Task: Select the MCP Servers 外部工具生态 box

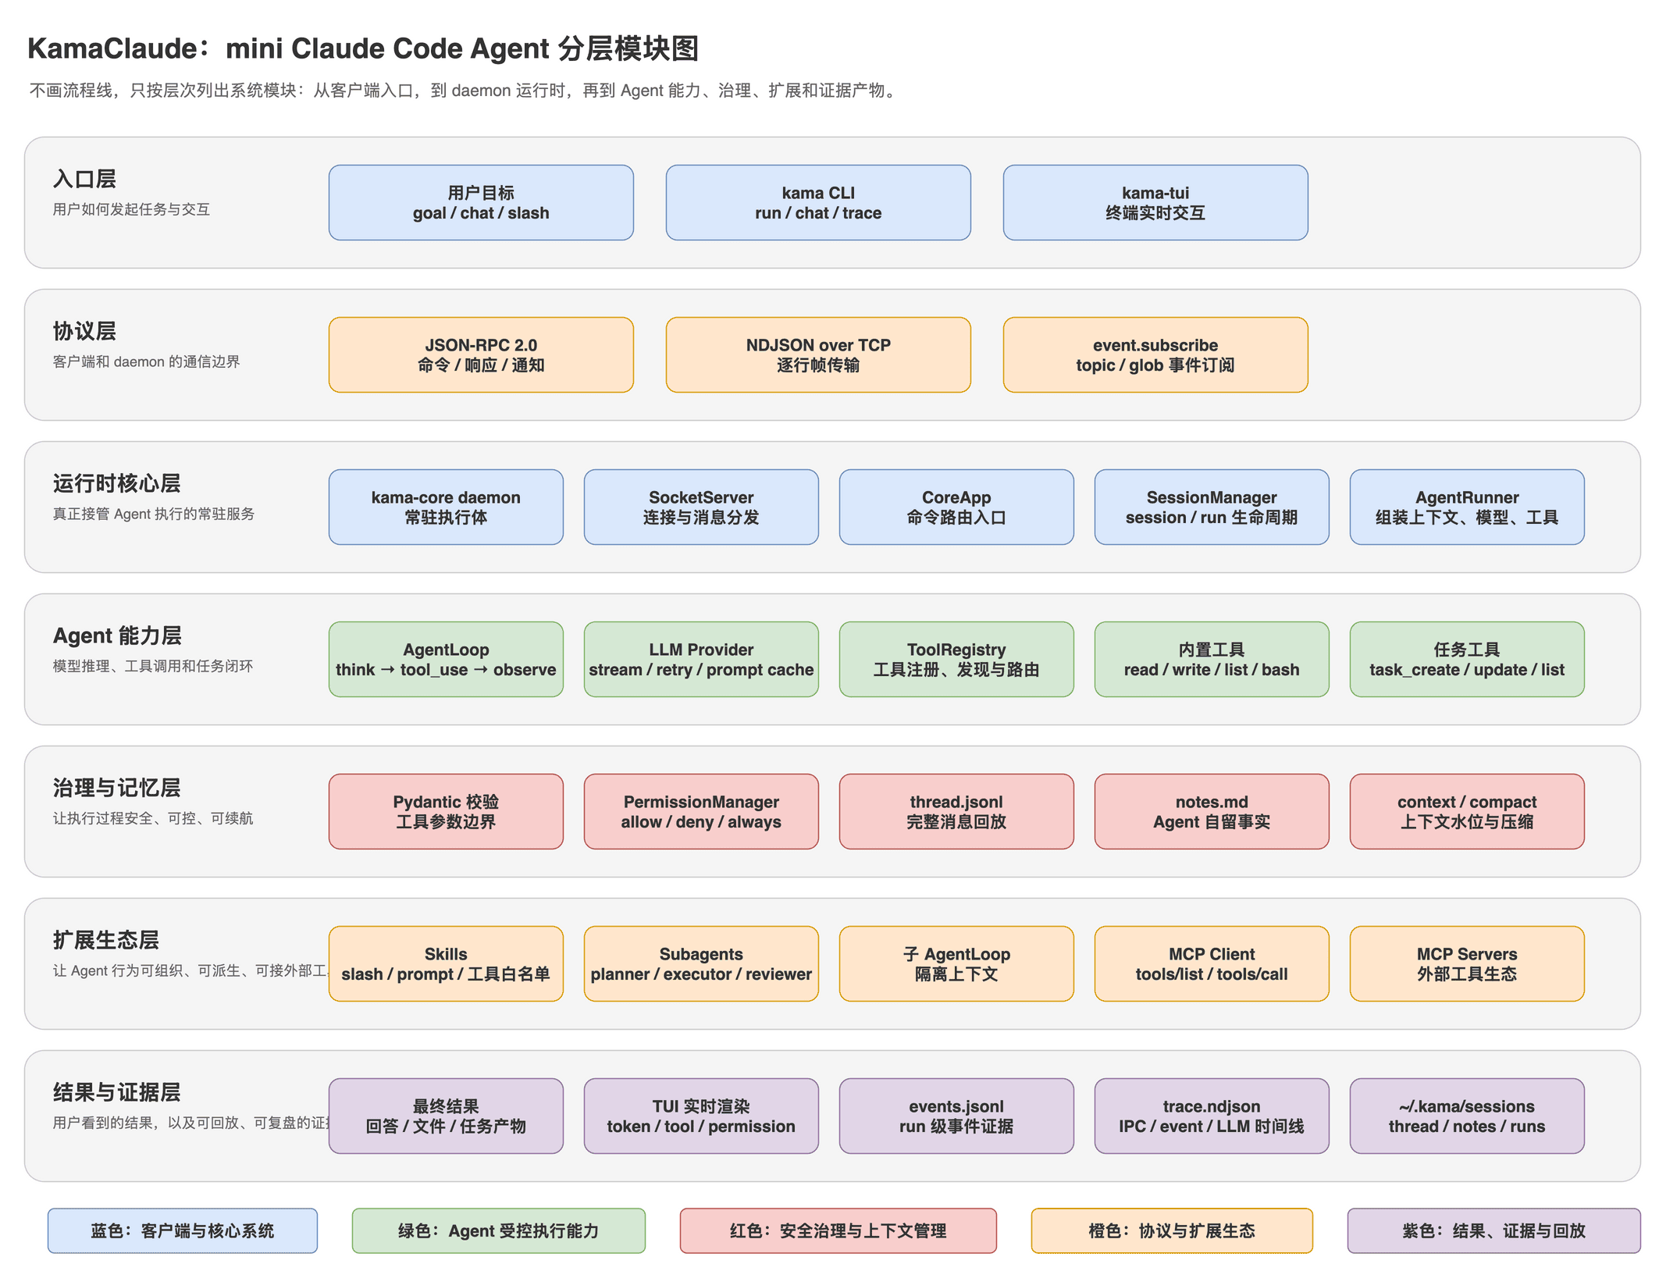Action: tap(1467, 963)
